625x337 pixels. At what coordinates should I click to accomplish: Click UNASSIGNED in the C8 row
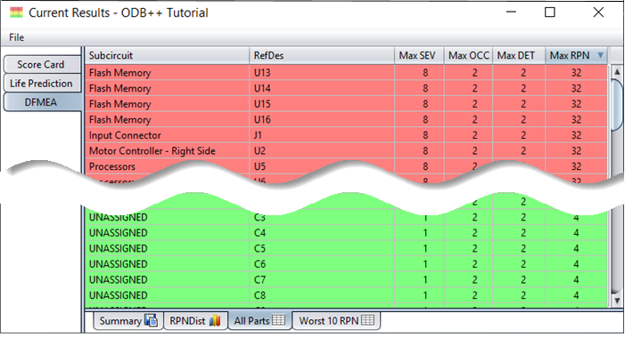click(x=119, y=295)
